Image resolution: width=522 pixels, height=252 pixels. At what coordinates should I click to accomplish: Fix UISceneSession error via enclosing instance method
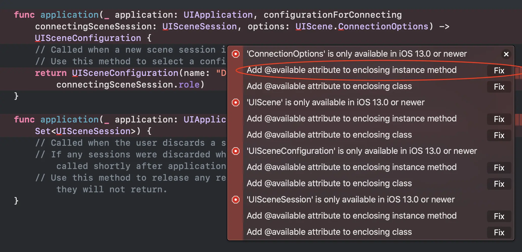pyautogui.click(x=499, y=216)
